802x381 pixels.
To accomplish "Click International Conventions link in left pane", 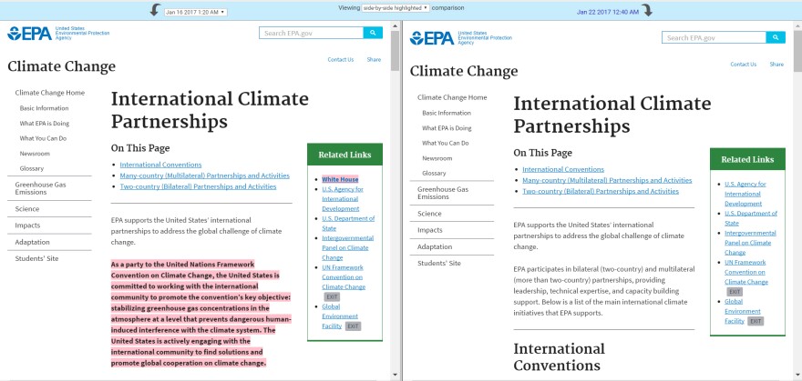I will [160, 165].
